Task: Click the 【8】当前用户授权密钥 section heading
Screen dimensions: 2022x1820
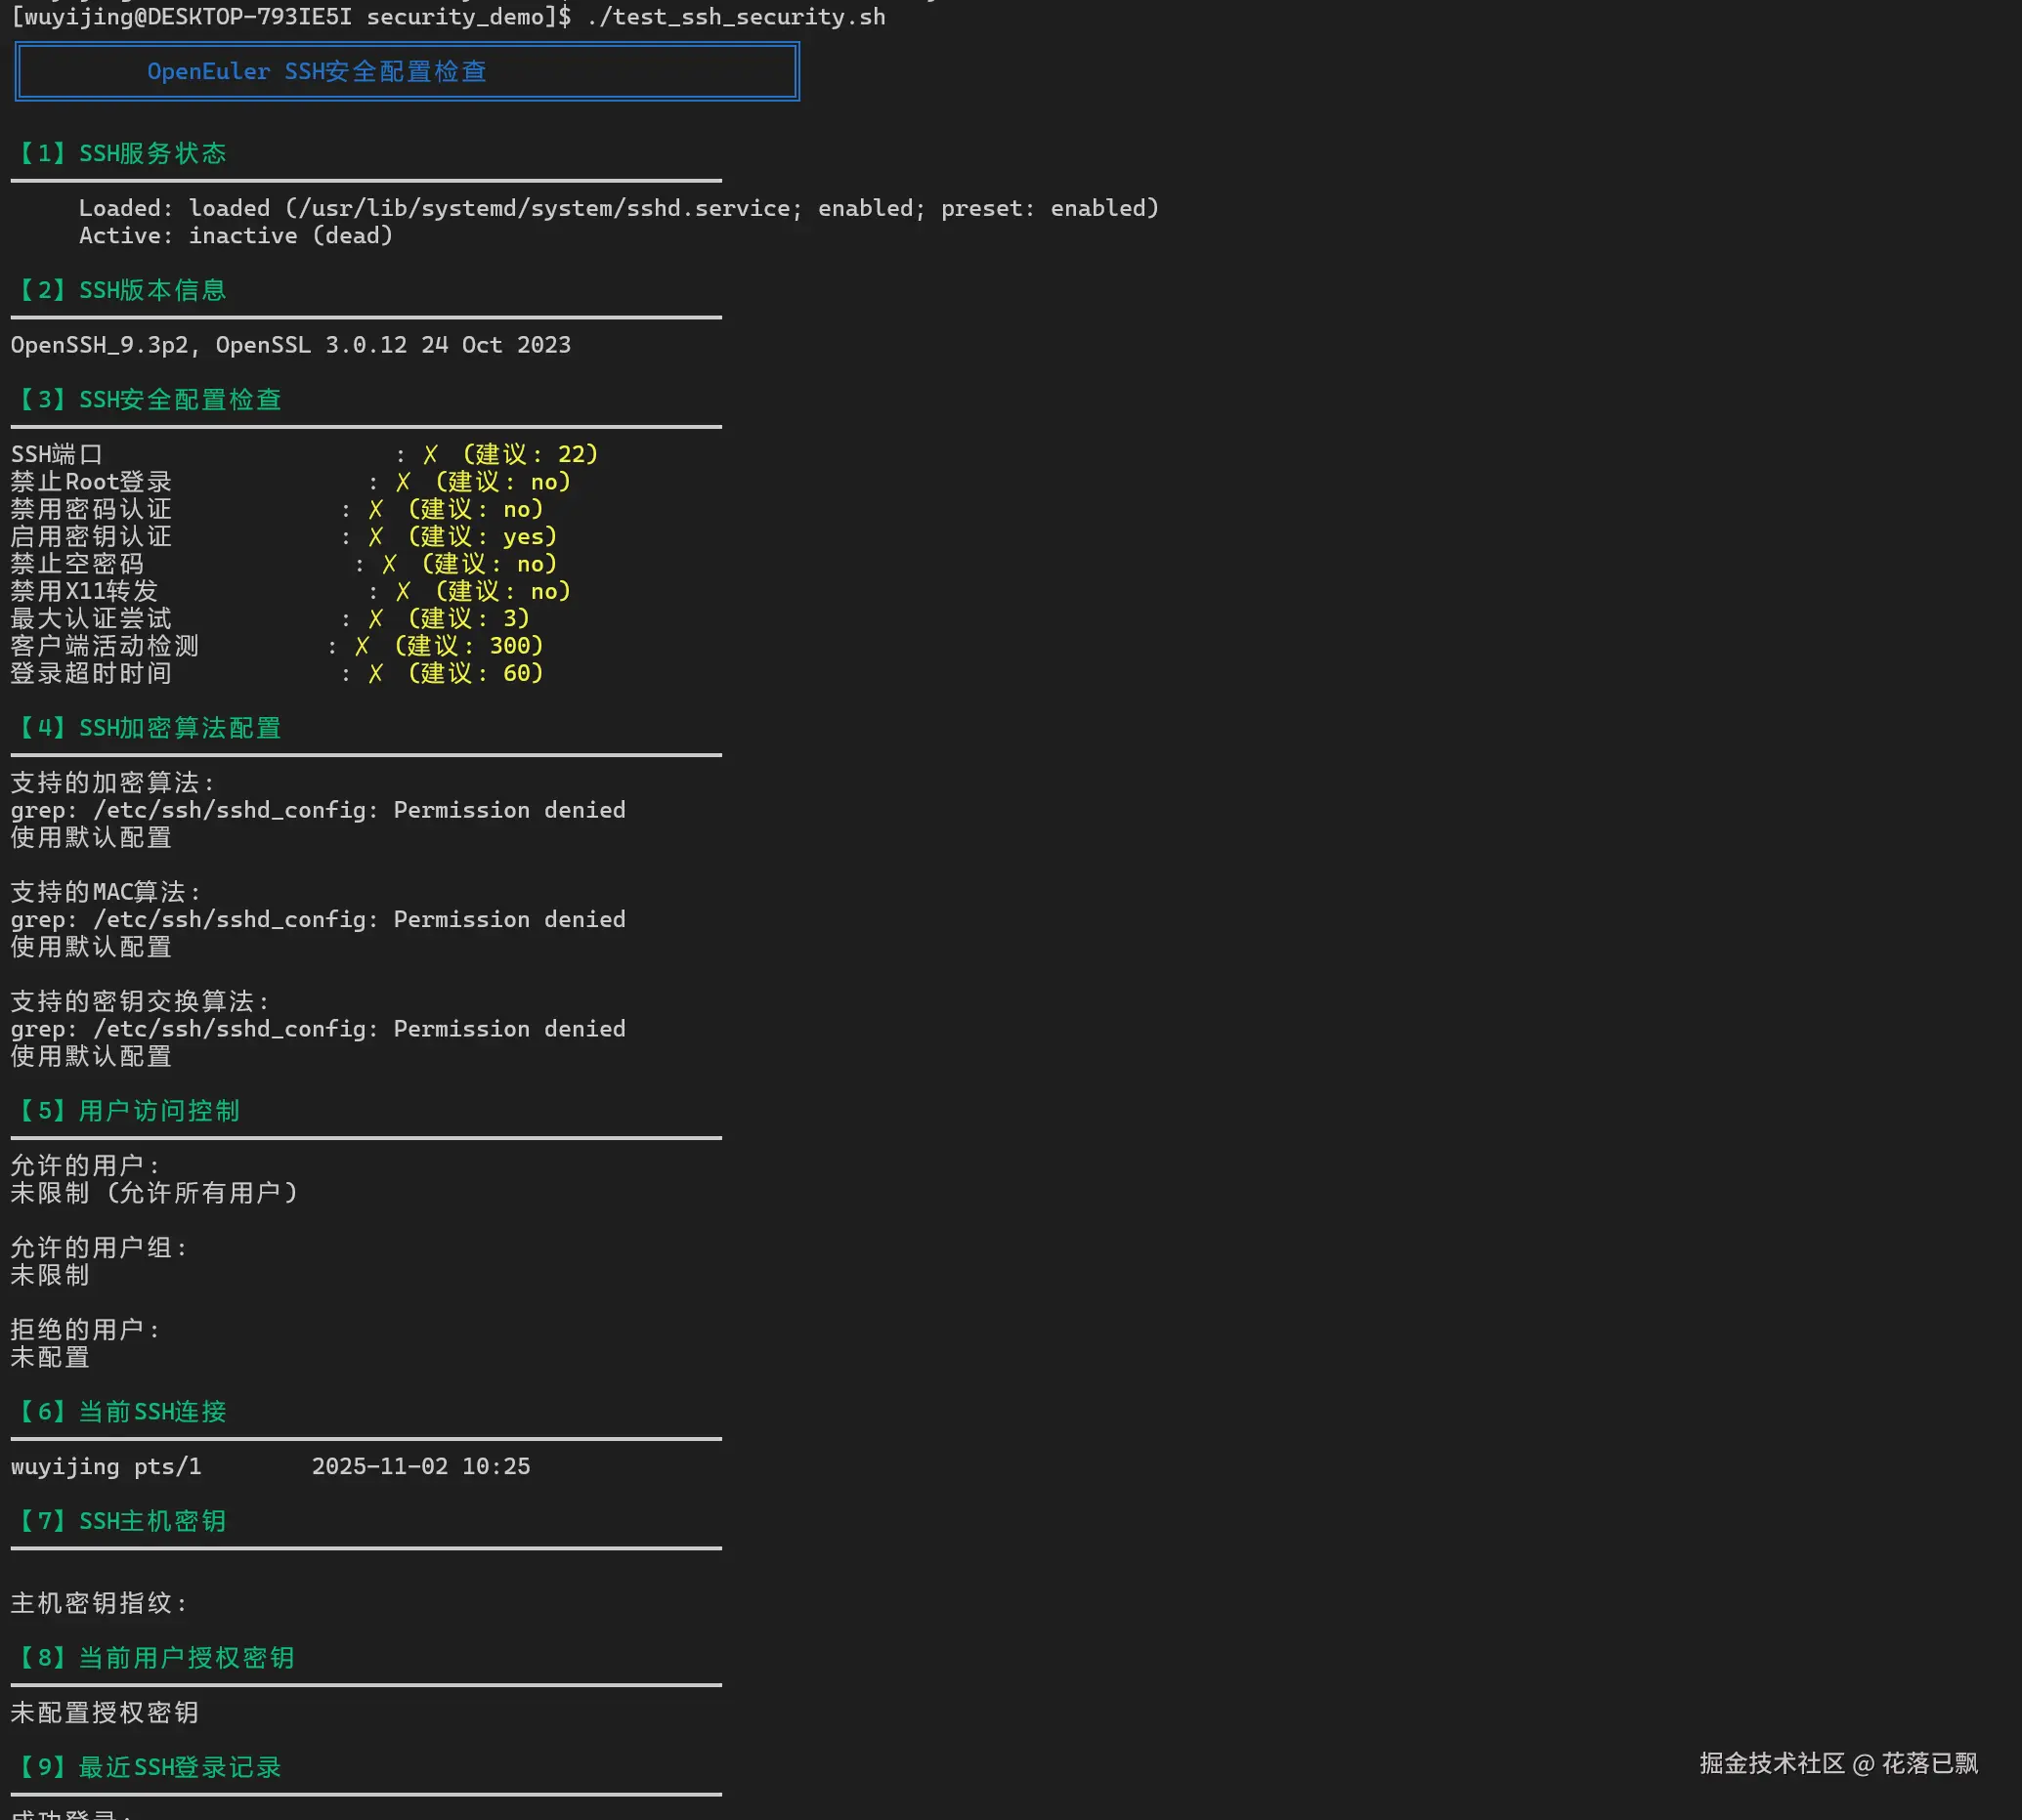Action: pyautogui.click(x=154, y=1657)
